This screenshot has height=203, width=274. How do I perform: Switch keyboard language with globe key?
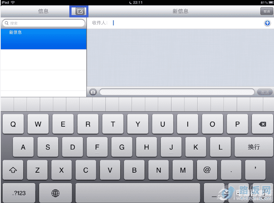[55, 193]
